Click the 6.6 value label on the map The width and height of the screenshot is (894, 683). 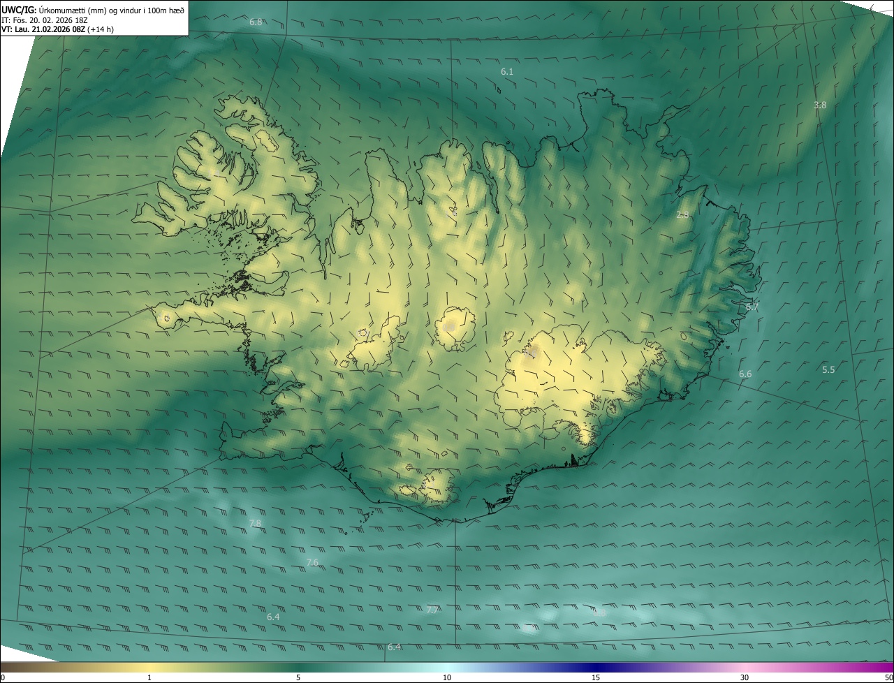[x=745, y=374]
